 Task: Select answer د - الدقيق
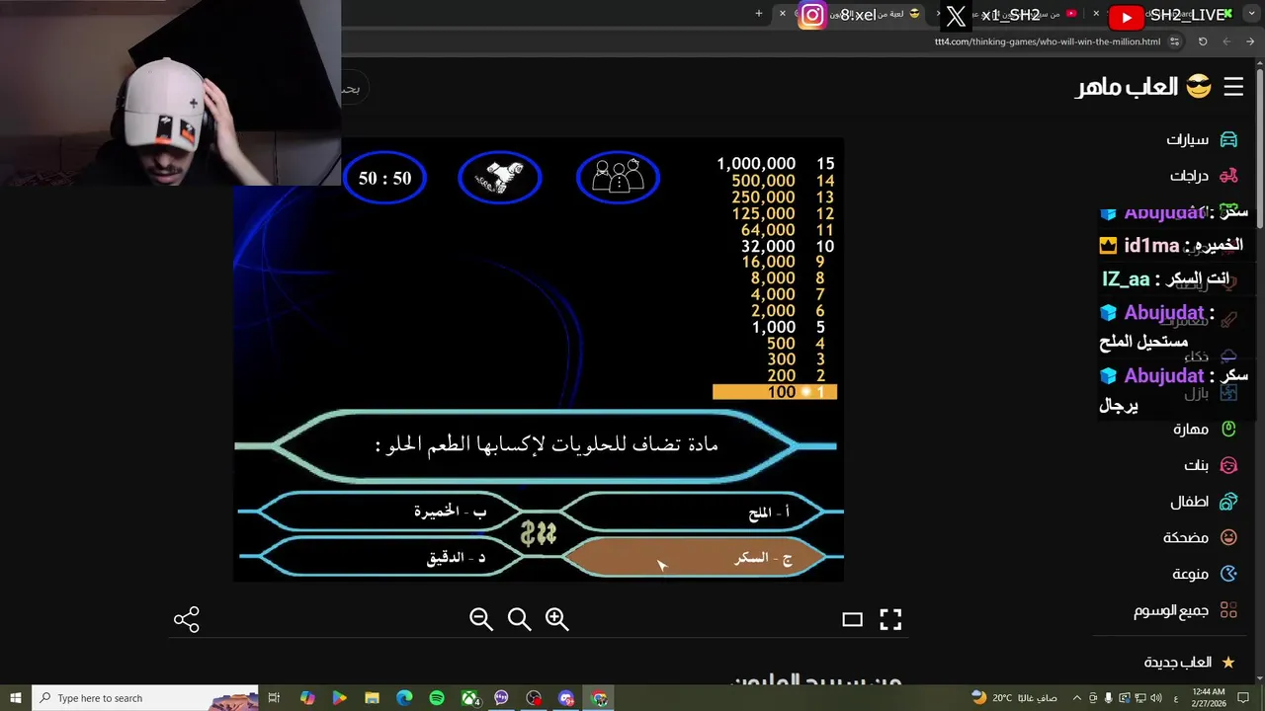[389, 558]
